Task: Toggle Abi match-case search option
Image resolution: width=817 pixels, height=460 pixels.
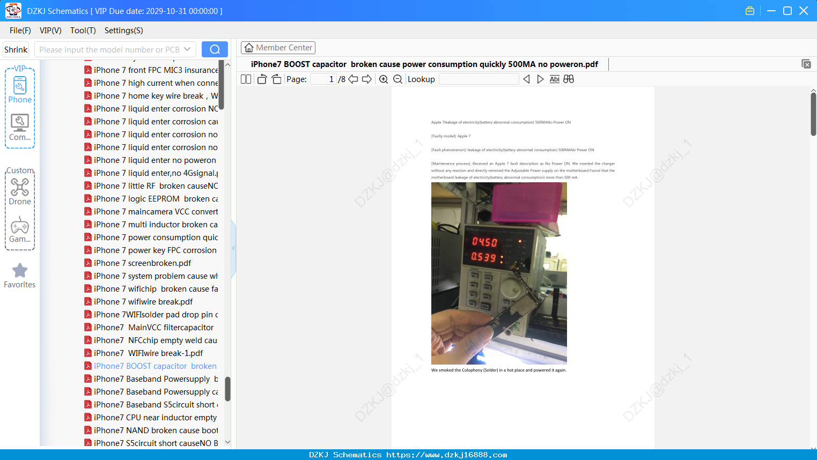Action: [554, 79]
